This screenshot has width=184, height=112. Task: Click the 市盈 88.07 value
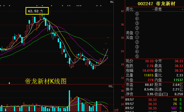[149, 85]
